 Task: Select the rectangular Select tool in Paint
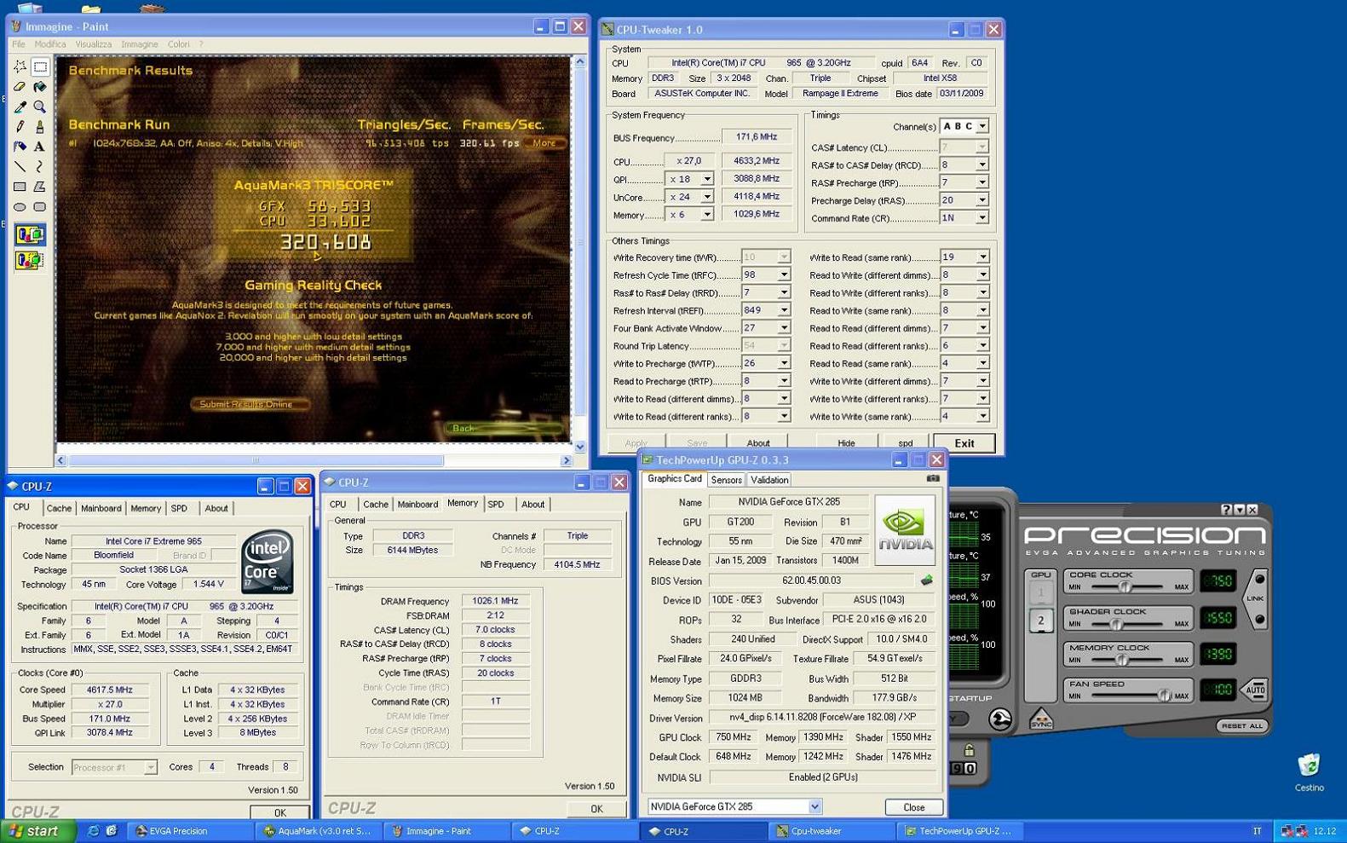(x=39, y=66)
